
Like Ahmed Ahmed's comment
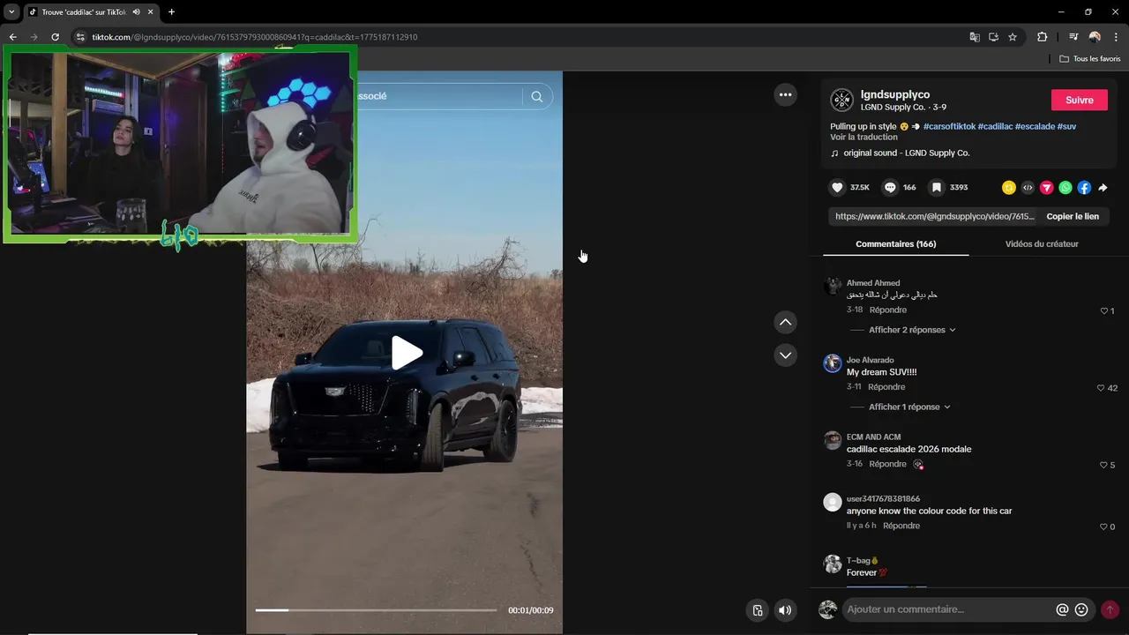click(1103, 311)
